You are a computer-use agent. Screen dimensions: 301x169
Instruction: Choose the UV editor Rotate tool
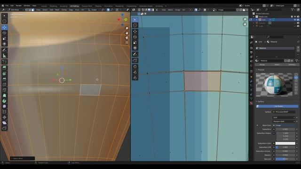(135, 37)
